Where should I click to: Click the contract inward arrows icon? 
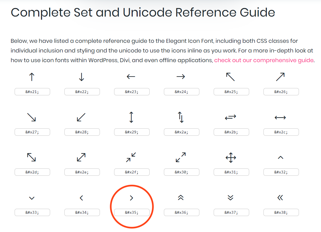[x=131, y=157]
